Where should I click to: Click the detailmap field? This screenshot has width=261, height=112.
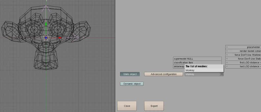(179, 66)
